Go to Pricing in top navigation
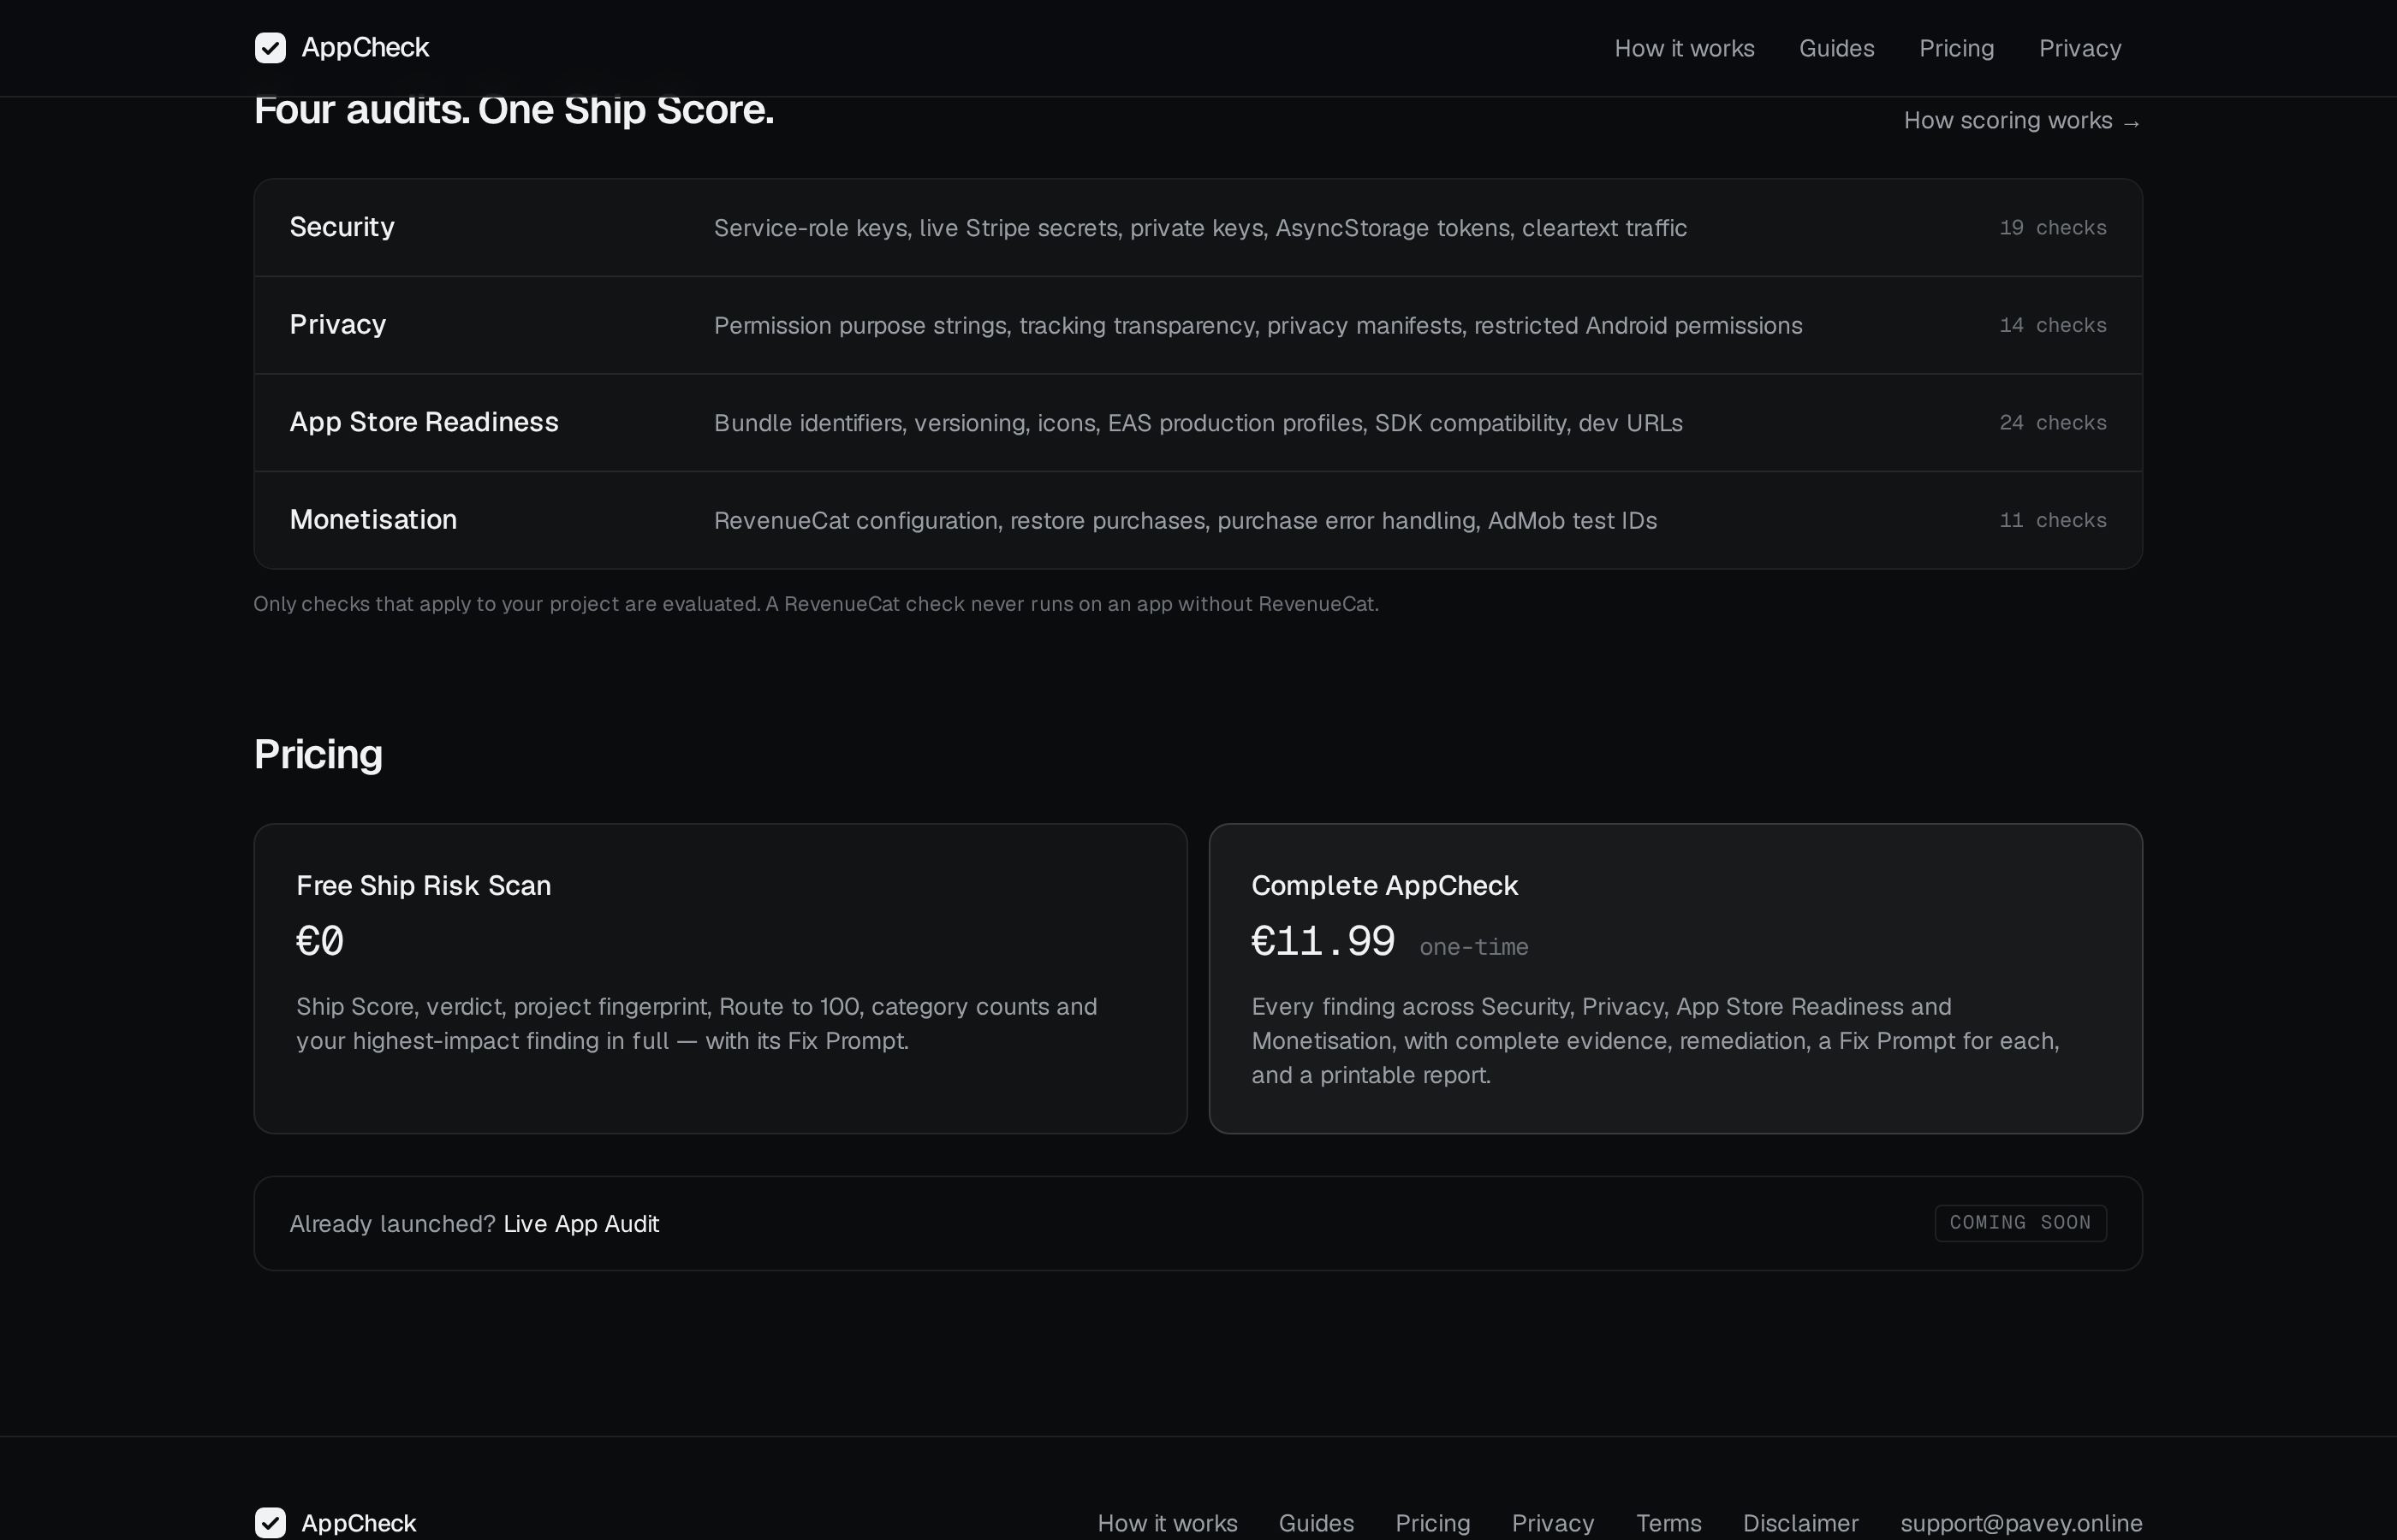Screen dimensions: 2397x1540 coord(1956,48)
